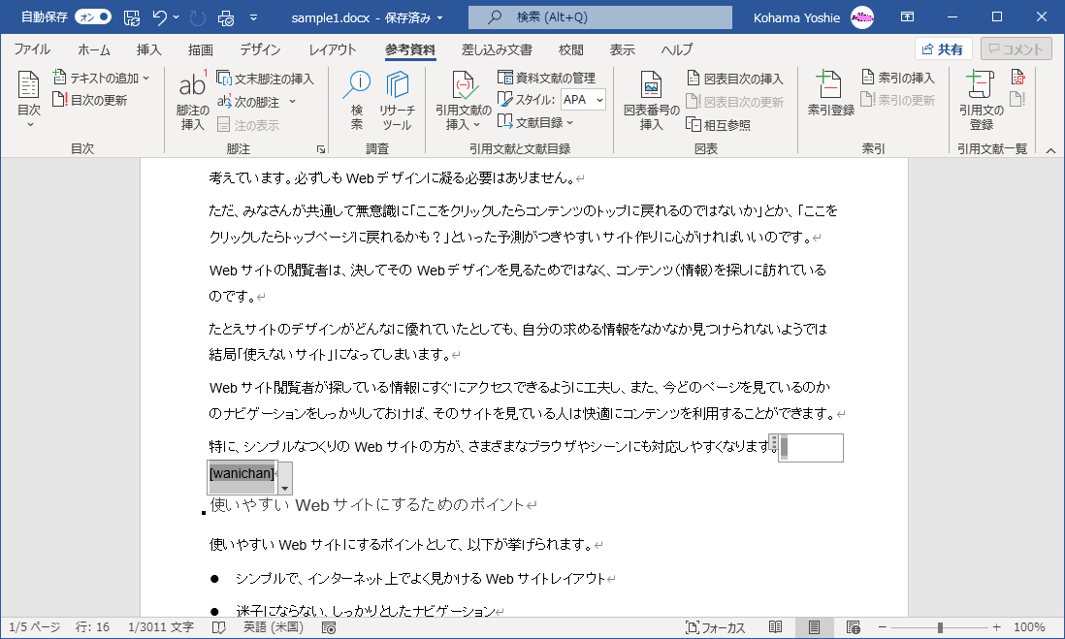The width and height of the screenshot is (1065, 639).
Task: Switch to the 校閲 tab
Action: [570, 49]
